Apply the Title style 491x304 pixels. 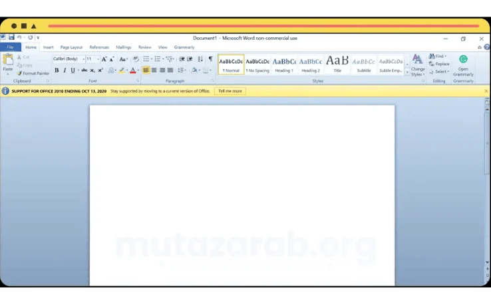[x=337, y=64]
